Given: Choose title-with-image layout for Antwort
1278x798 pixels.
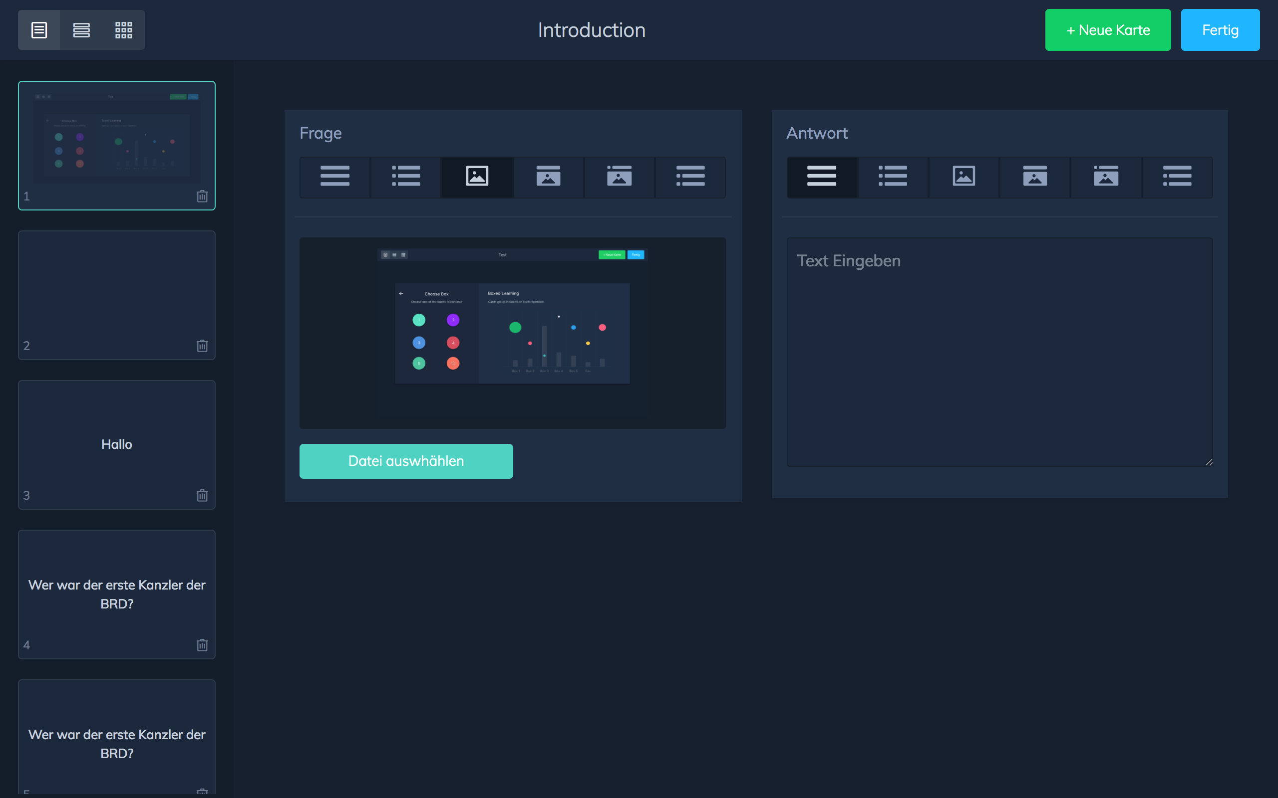Looking at the screenshot, I should (1034, 176).
